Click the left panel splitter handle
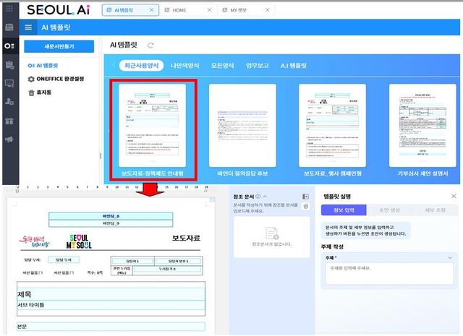 point(101,156)
